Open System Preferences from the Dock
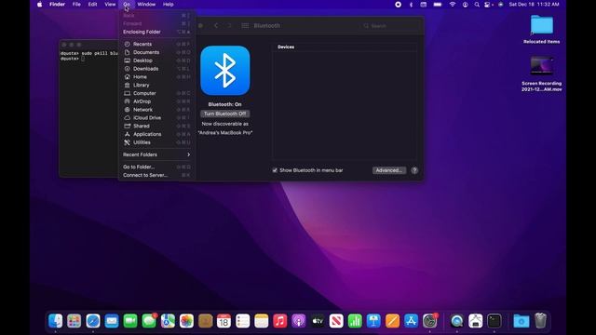Viewport: 596px width, 335px height. (x=430, y=321)
